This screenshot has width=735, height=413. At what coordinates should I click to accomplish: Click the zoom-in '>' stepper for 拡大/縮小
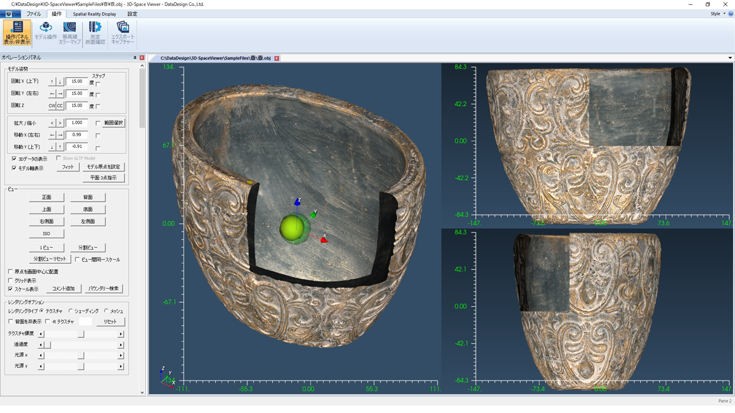pyautogui.click(x=60, y=123)
